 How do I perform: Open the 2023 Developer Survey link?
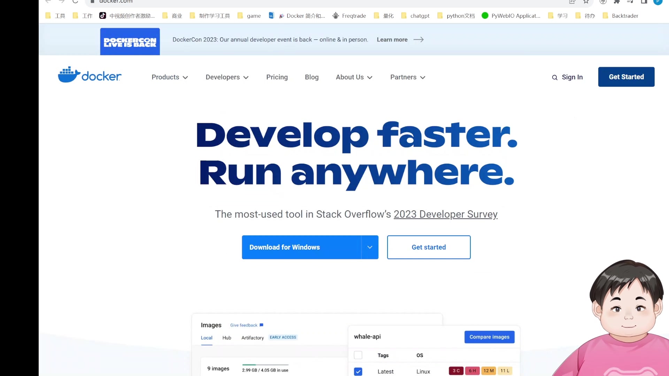click(445, 214)
